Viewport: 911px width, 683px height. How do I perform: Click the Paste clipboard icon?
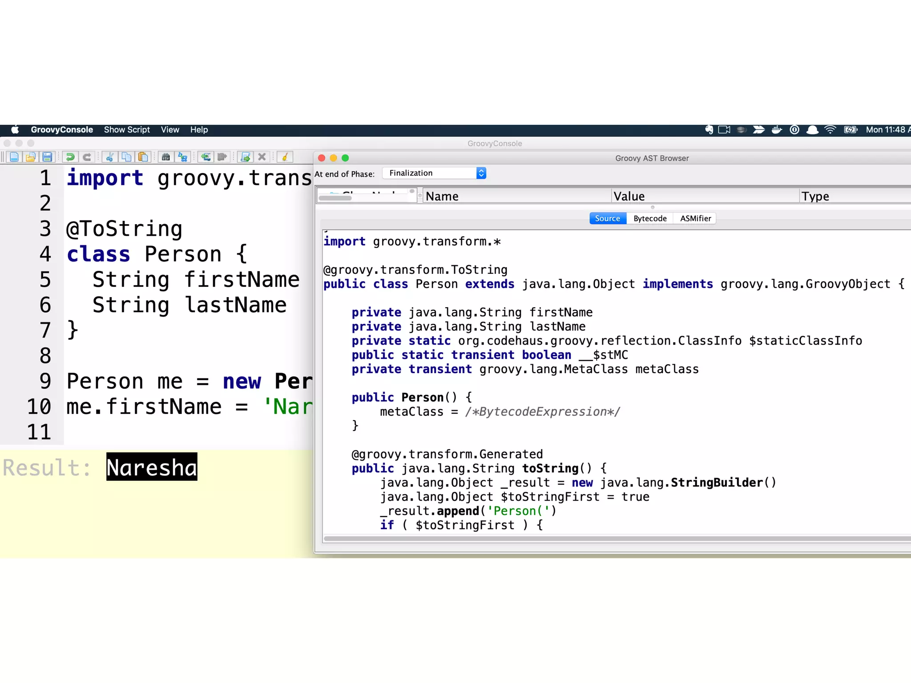[143, 157]
